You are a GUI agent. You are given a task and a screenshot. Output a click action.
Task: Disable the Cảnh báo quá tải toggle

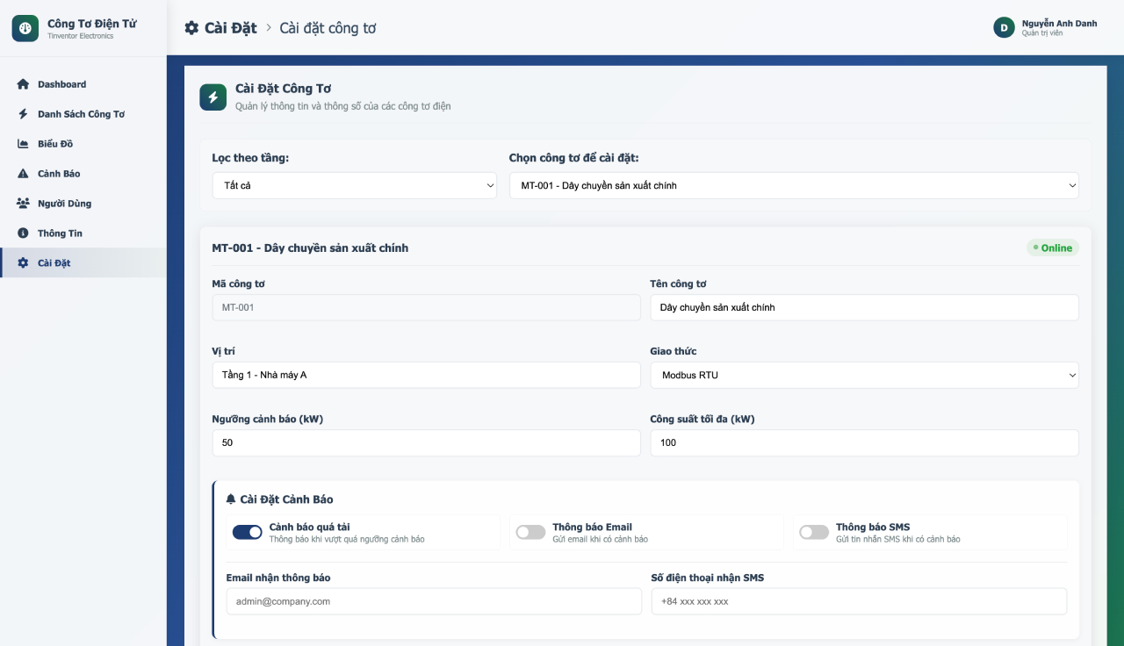(247, 532)
